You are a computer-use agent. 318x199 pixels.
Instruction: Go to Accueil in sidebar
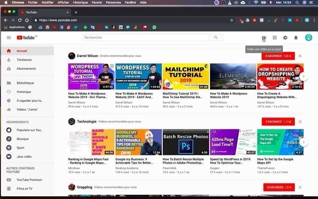pyautogui.click(x=27, y=51)
